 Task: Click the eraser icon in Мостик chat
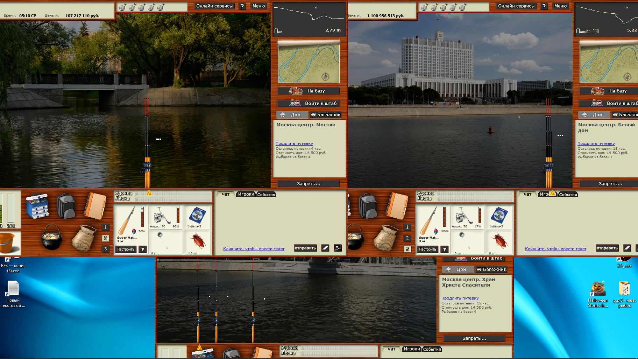pyautogui.click(x=325, y=248)
